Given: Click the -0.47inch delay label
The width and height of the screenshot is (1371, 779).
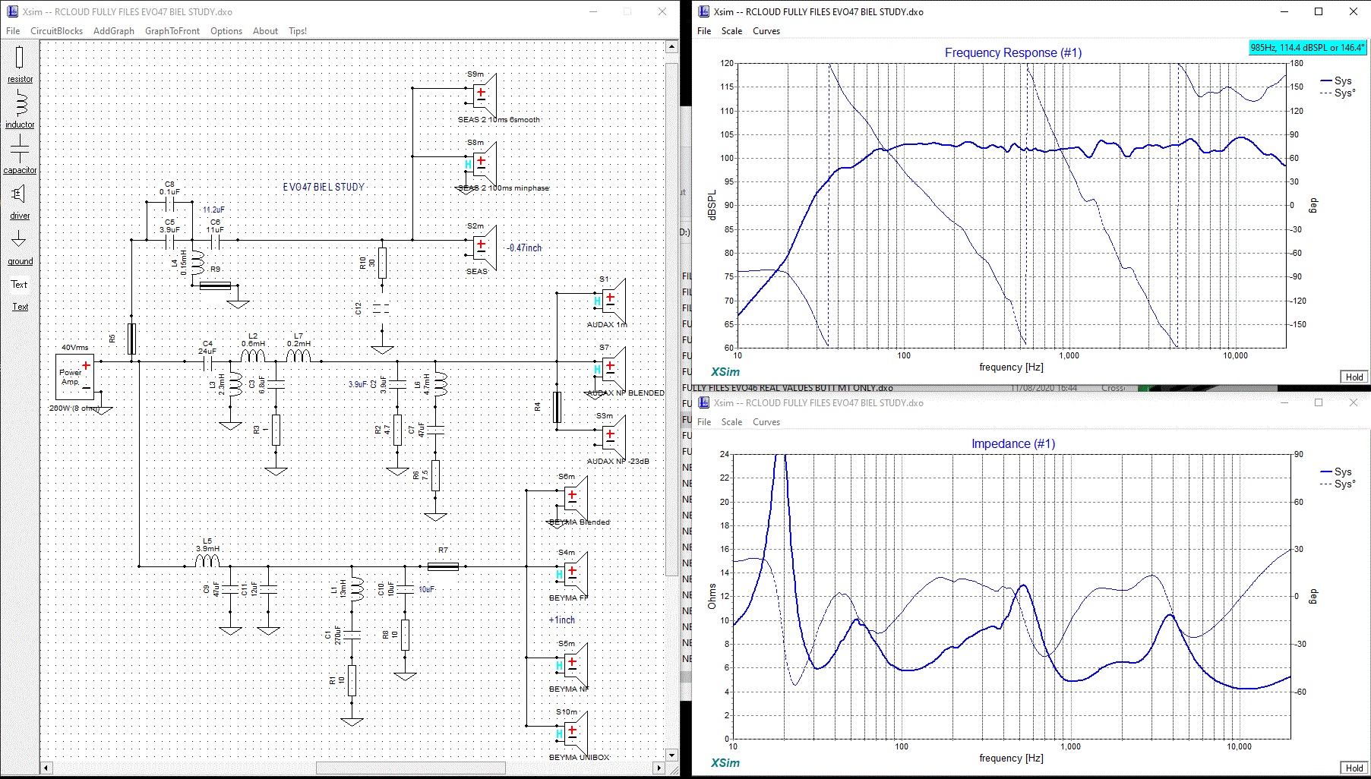Looking at the screenshot, I should 525,248.
